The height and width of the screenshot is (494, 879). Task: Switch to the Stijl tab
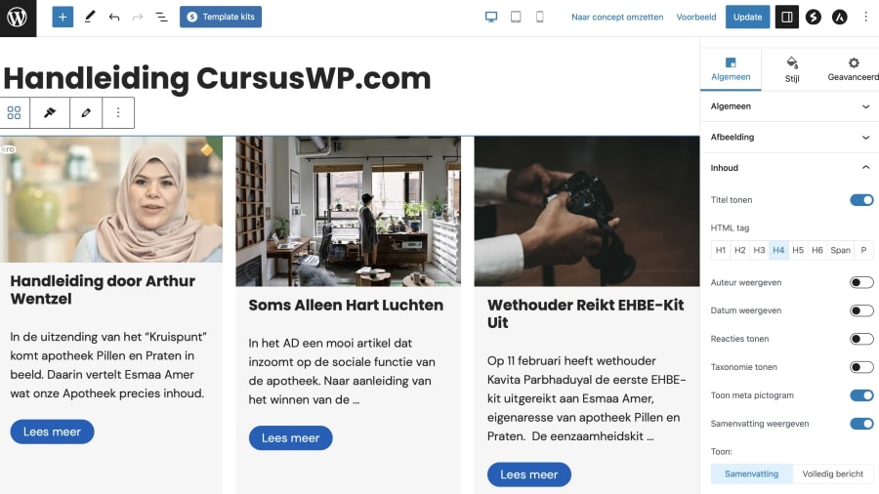point(792,70)
